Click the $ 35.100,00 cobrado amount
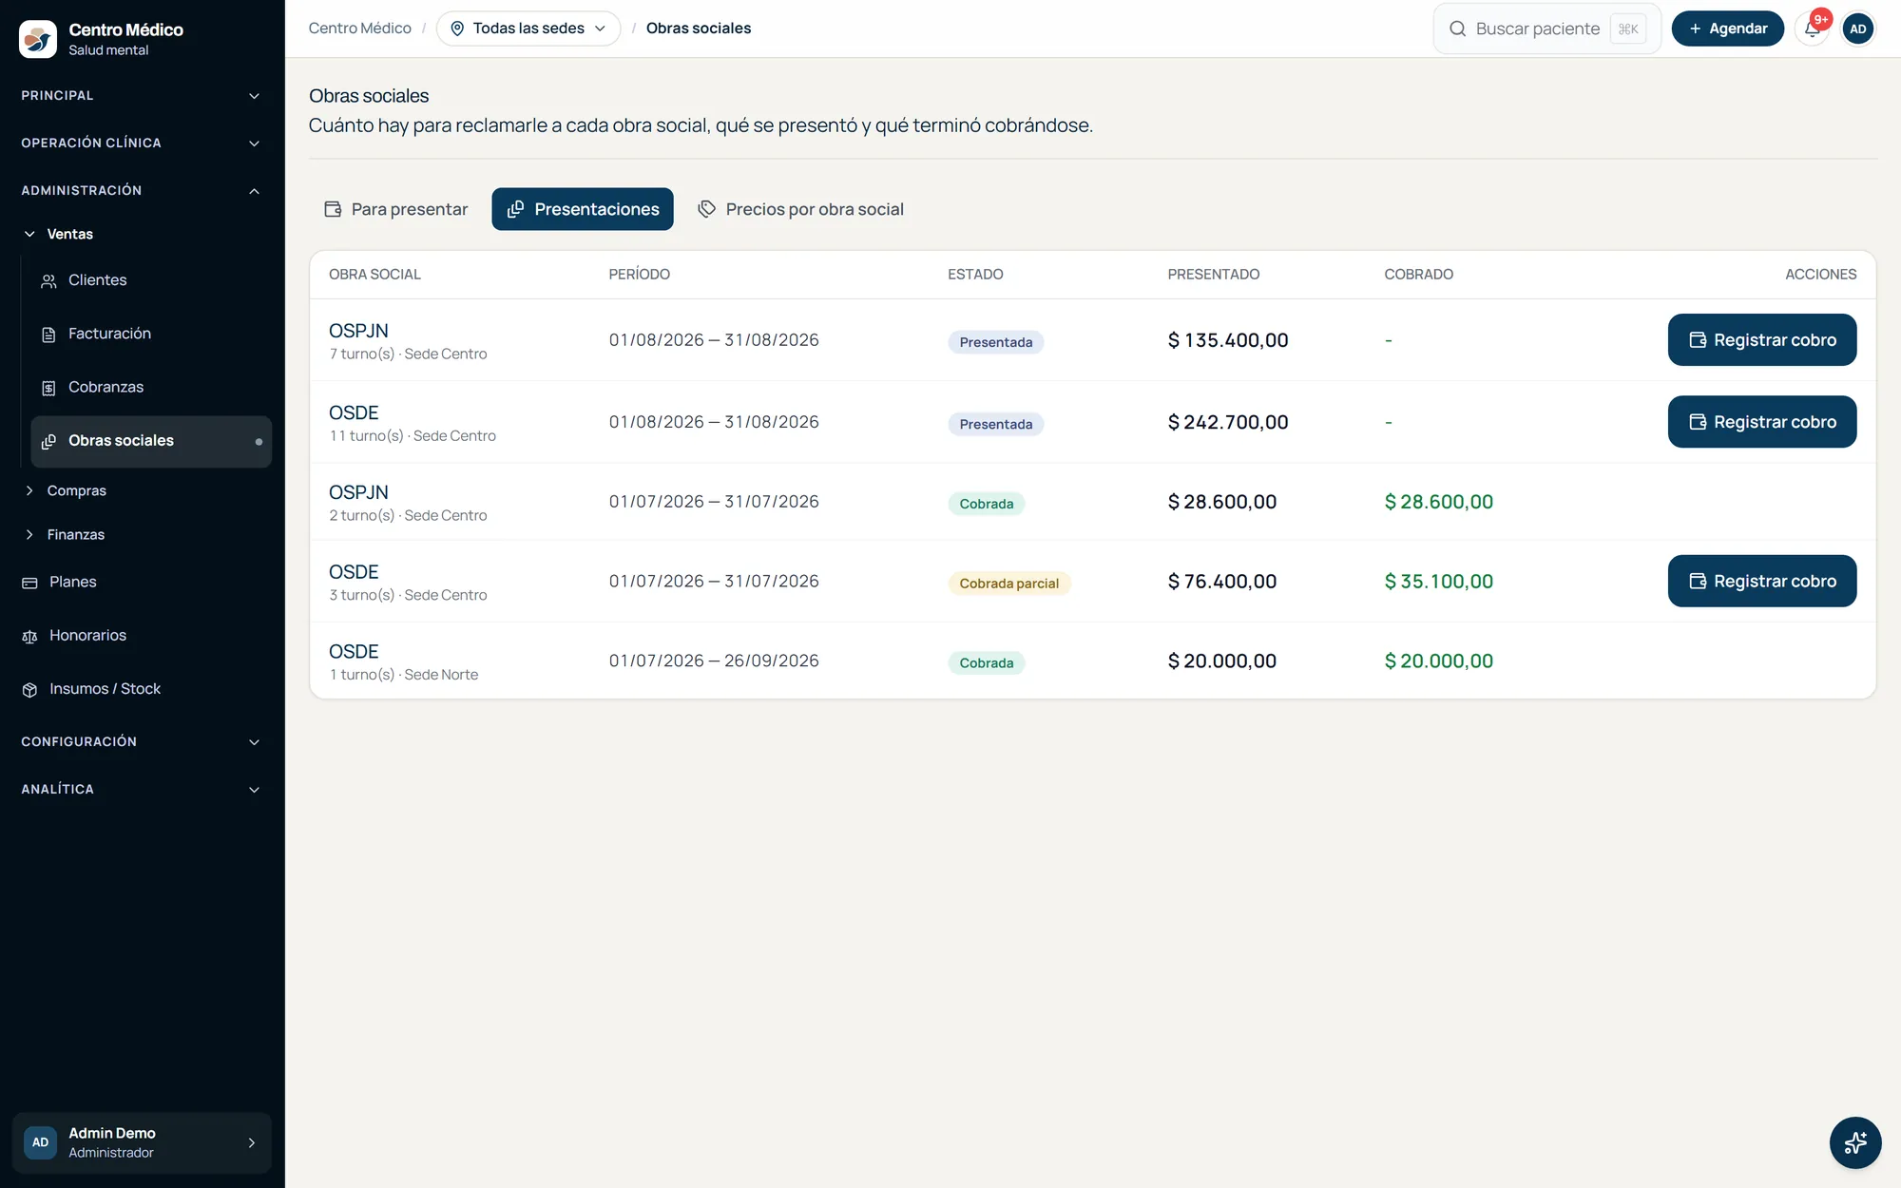The image size is (1901, 1188). point(1439,582)
